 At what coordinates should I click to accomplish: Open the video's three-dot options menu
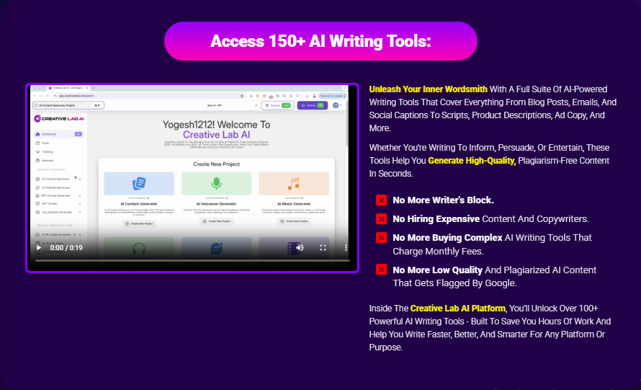pyautogui.click(x=346, y=247)
